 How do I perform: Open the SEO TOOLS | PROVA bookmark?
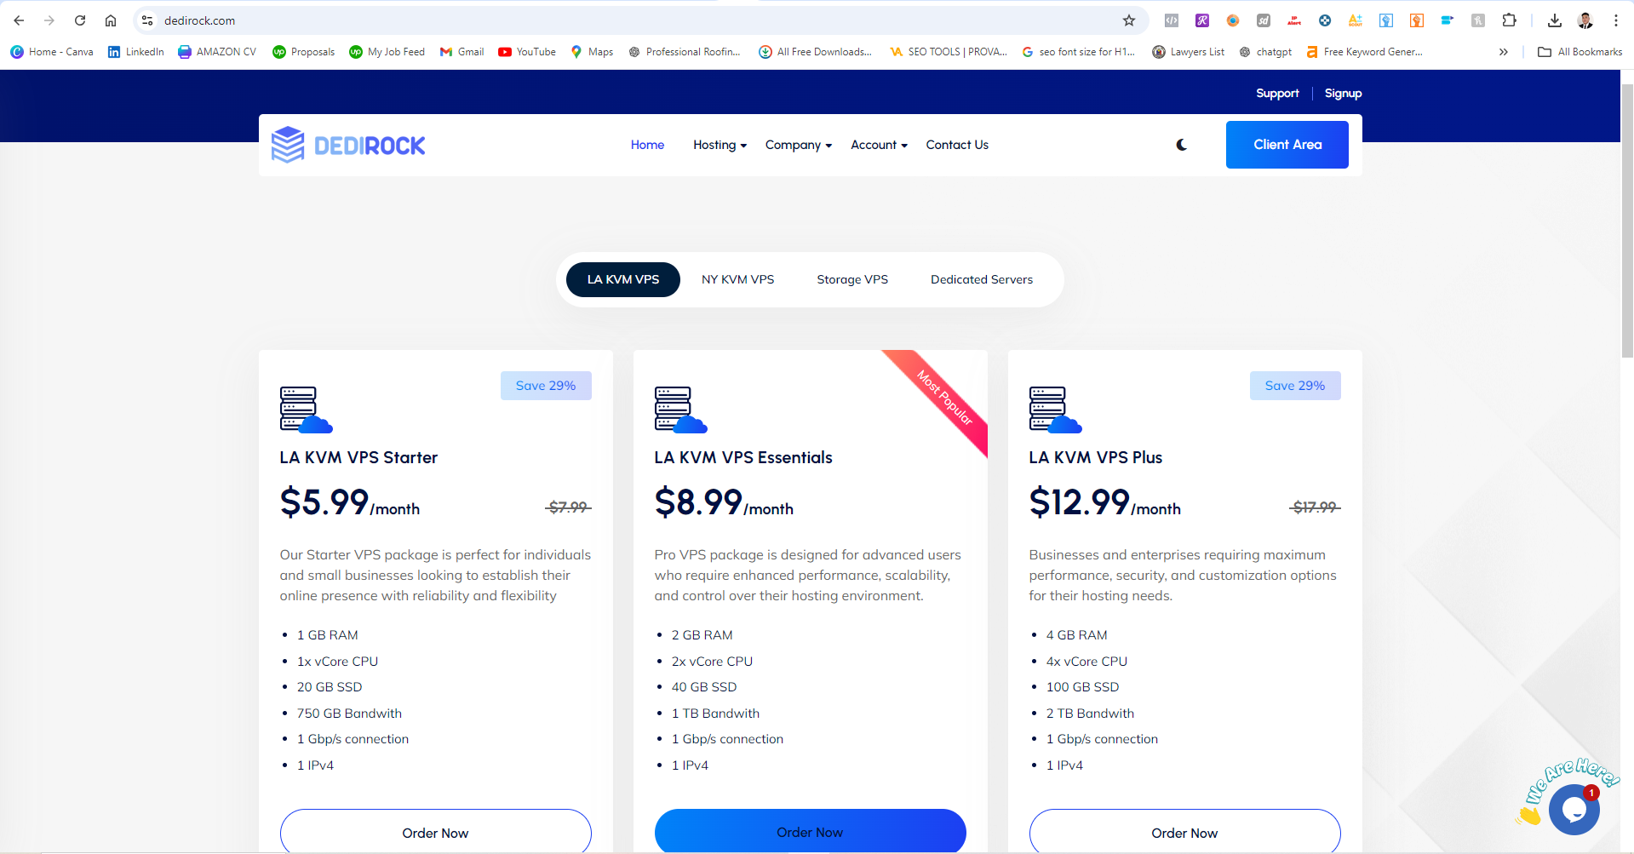click(949, 52)
